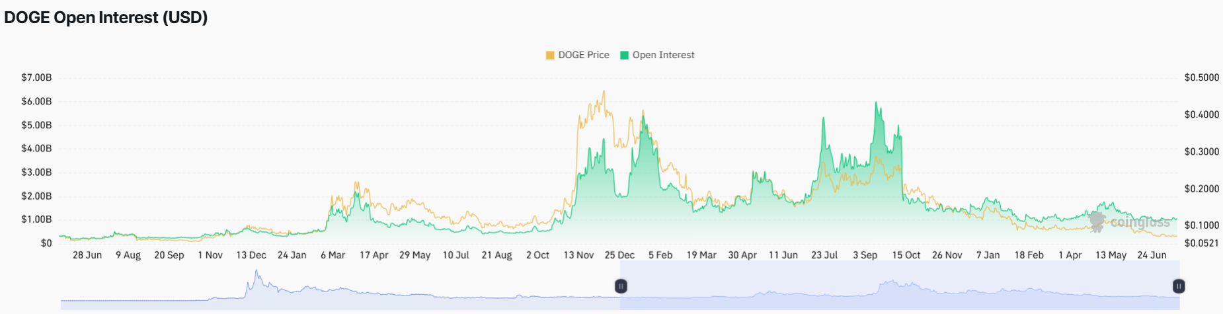Toggle the Open Interest legend series

coord(657,55)
